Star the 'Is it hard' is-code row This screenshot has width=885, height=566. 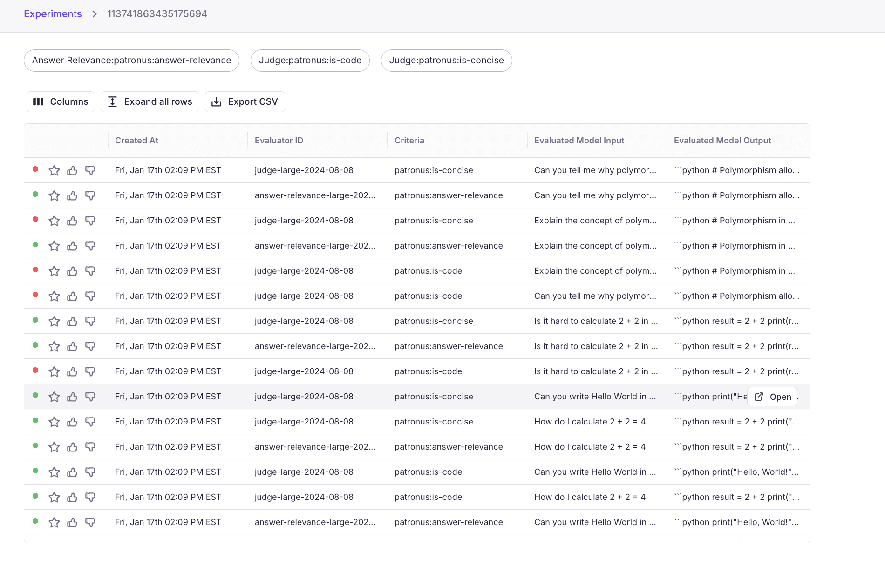(x=54, y=371)
